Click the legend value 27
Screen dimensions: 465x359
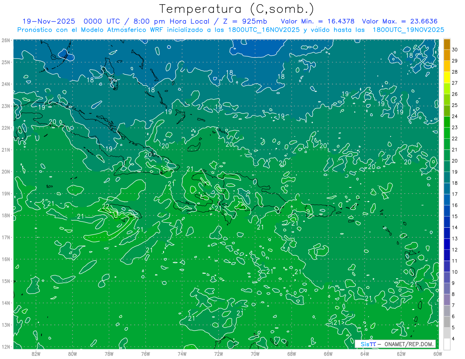click(x=455, y=83)
